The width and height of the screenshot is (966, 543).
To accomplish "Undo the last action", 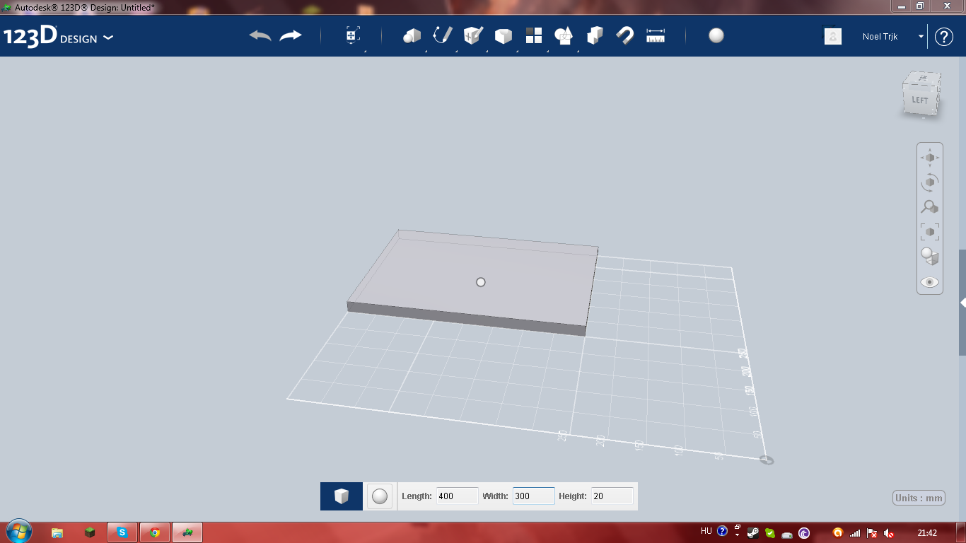I will [x=260, y=35].
